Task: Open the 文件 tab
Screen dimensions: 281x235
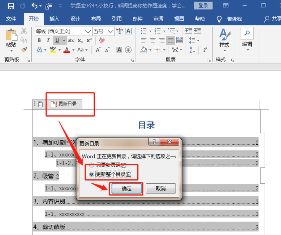Action: 11,19
